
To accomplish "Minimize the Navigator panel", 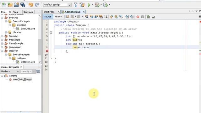I will (x=39, y=67).
